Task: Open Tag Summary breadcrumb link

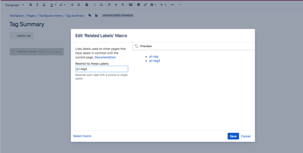Action: (x=75, y=16)
